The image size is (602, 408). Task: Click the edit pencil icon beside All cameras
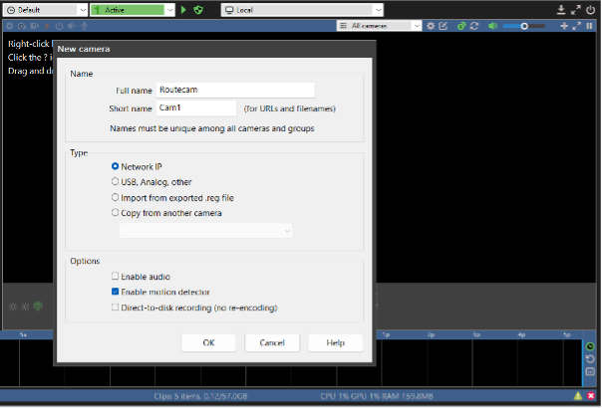coord(444,26)
